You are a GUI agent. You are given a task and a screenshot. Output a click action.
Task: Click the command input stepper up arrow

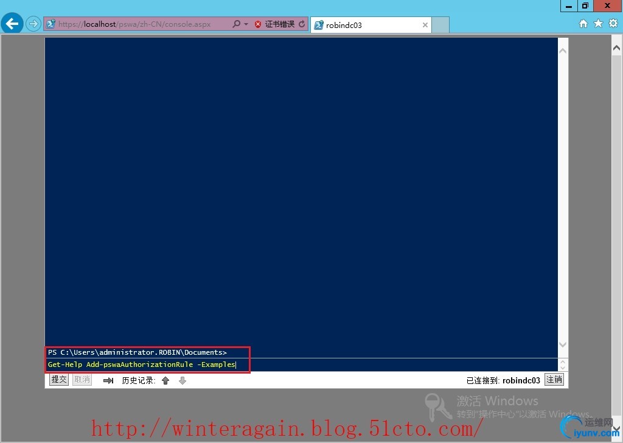pyautogui.click(x=563, y=361)
